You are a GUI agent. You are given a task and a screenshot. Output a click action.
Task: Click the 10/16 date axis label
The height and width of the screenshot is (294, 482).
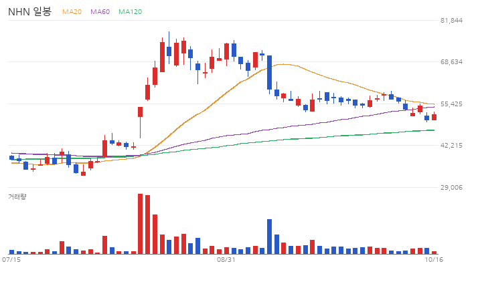(x=434, y=260)
